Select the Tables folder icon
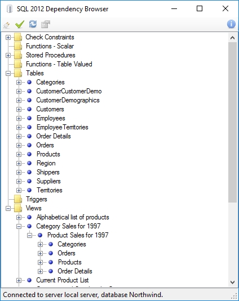 coord(18,73)
